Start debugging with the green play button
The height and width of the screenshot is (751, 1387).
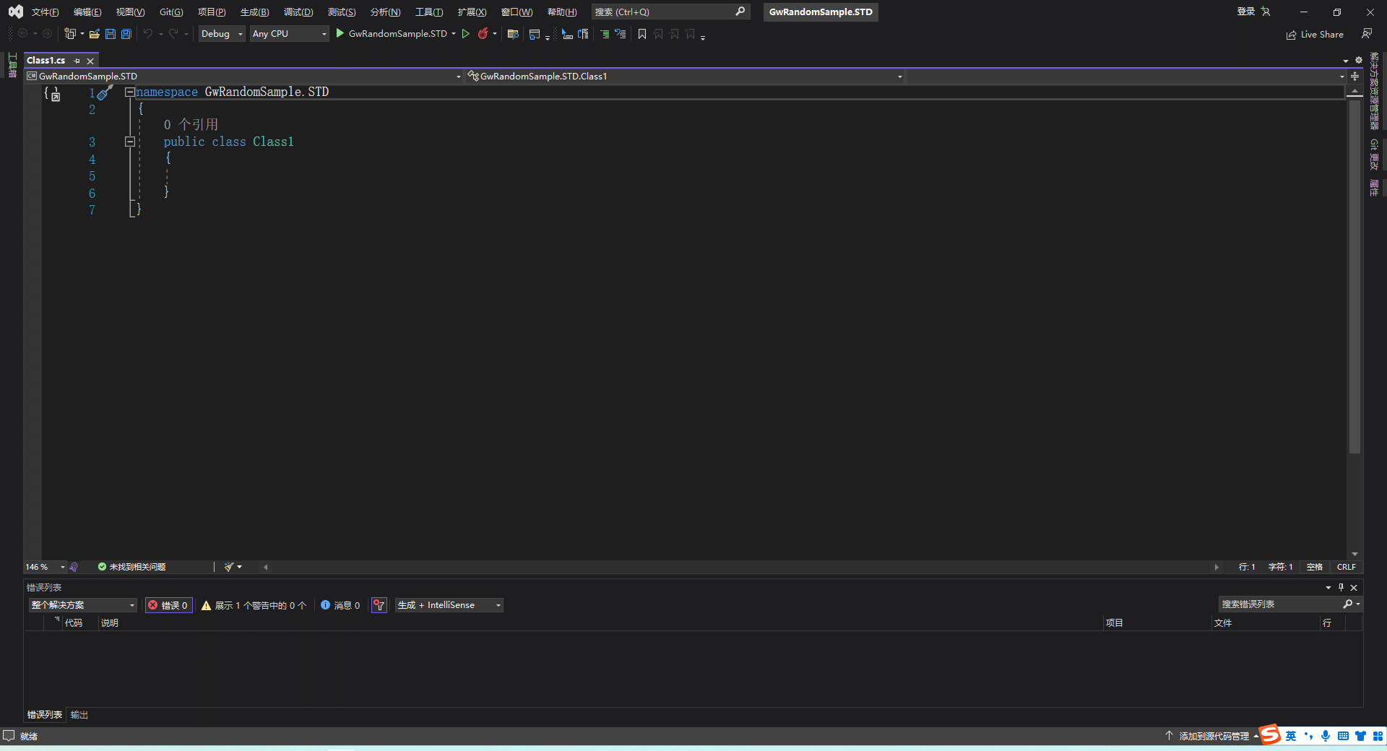pos(340,34)
